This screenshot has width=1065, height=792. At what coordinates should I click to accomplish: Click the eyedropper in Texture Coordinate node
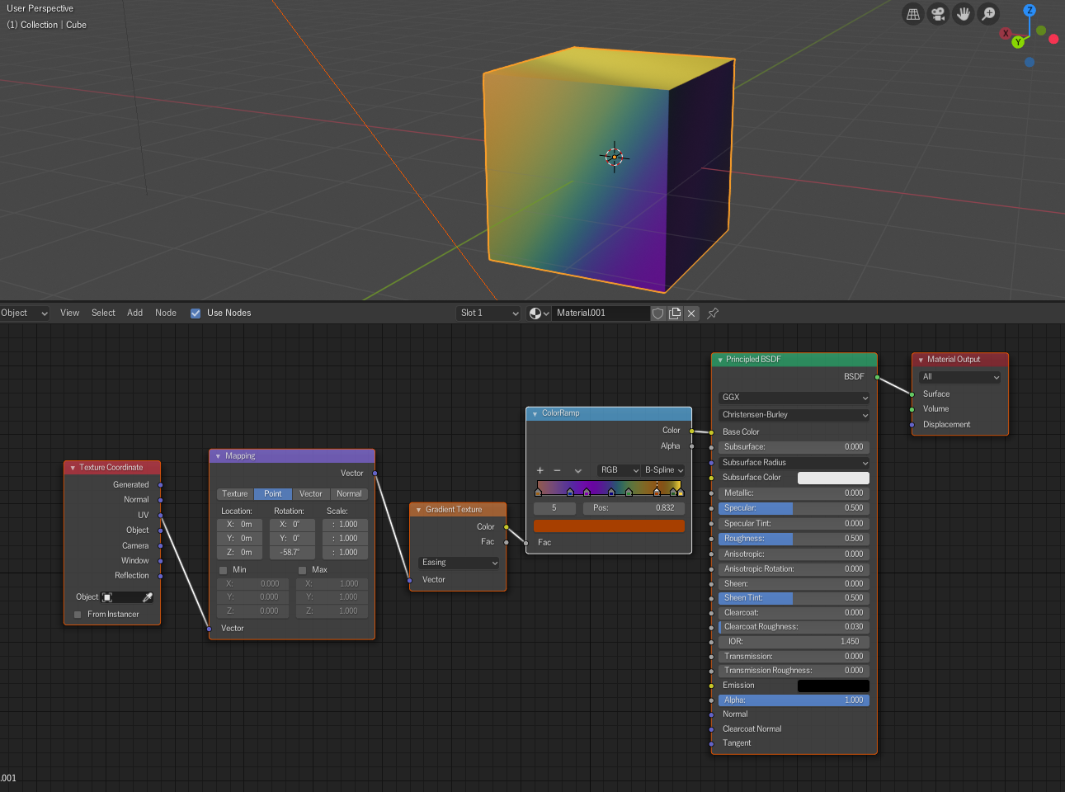pos(148,597)
